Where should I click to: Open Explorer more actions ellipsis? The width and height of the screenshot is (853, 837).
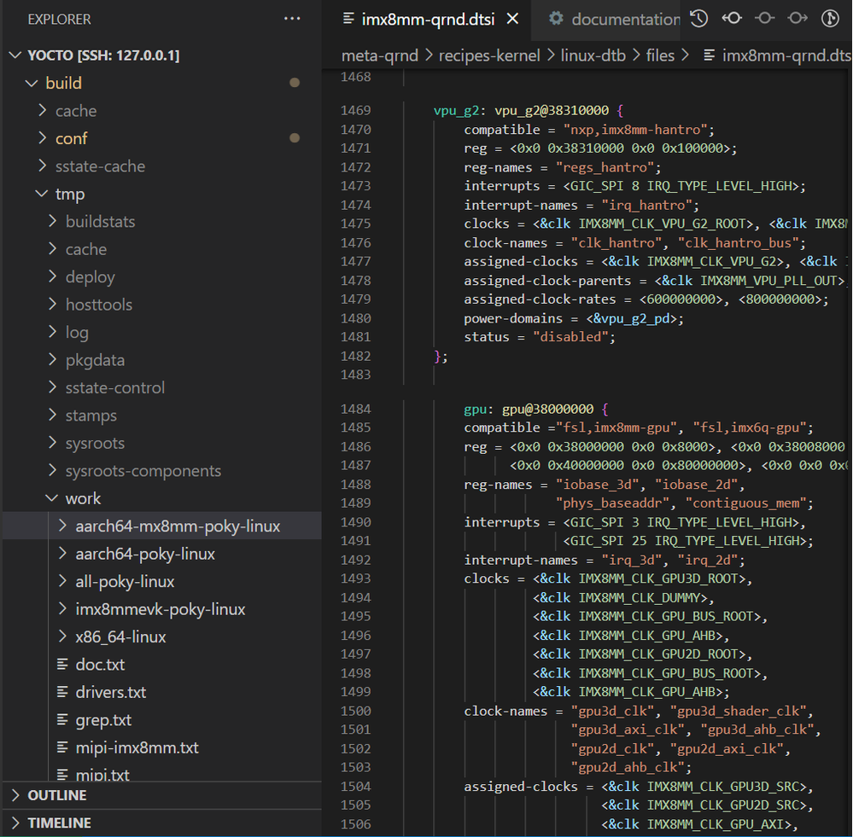(292, 19)
